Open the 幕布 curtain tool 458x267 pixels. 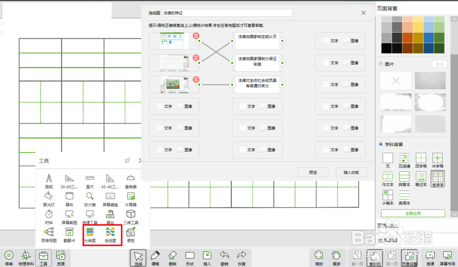69,199
